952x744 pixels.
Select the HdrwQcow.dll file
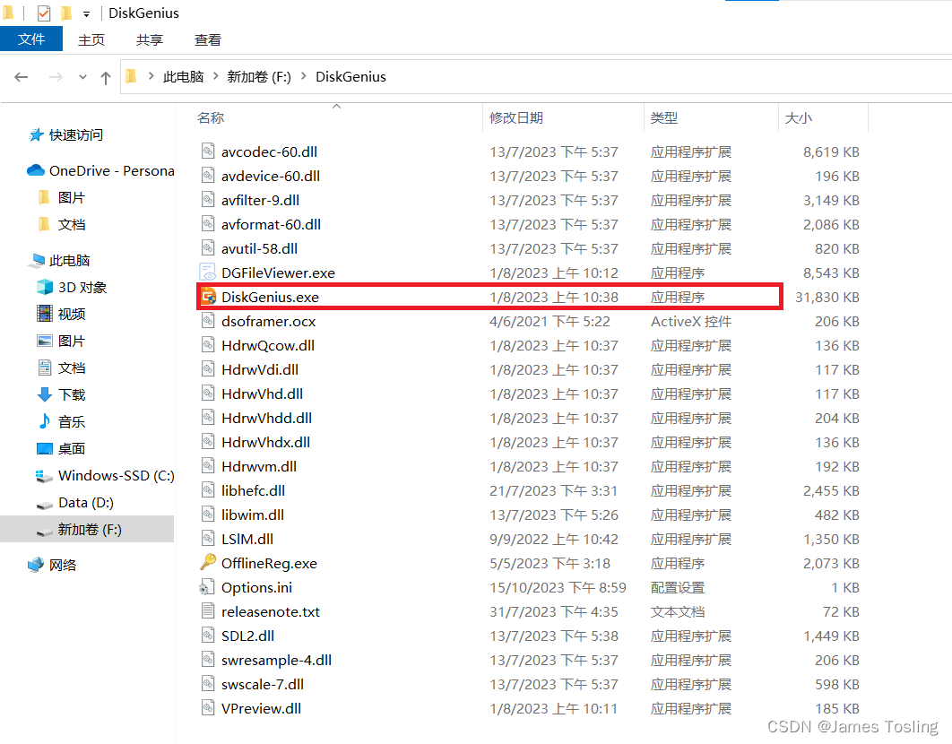pyautogui.click(x=268, y=346)
